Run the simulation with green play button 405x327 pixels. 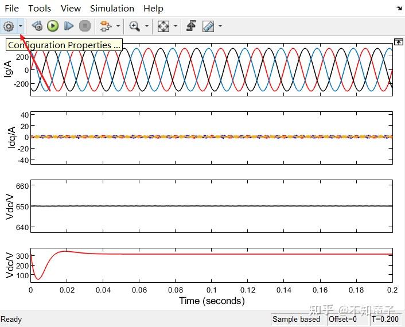click(x=53, y=26)
